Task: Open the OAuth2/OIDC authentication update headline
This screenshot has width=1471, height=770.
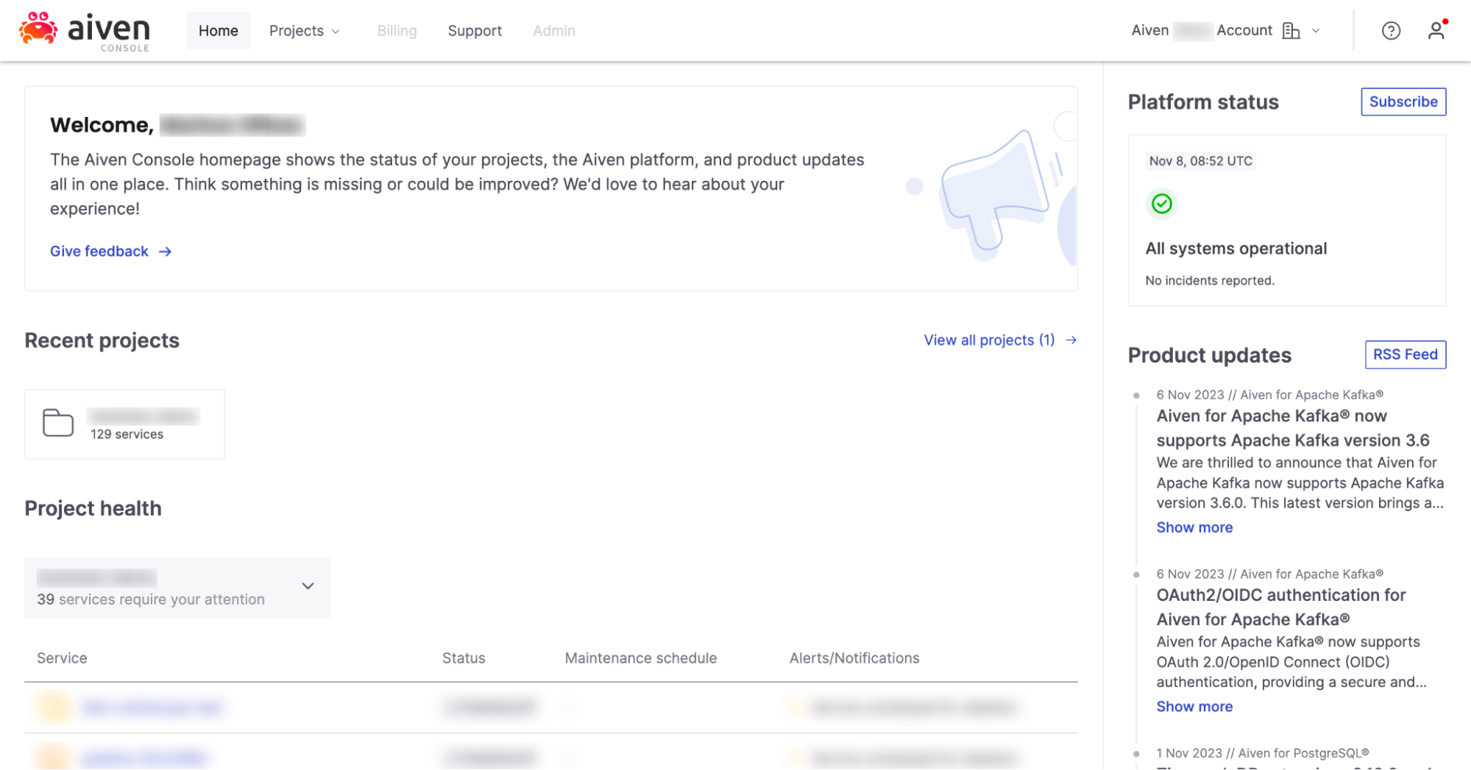Action: tap(1281, 607)
